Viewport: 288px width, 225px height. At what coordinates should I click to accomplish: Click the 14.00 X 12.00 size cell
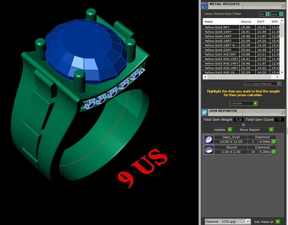click(231, 142)
